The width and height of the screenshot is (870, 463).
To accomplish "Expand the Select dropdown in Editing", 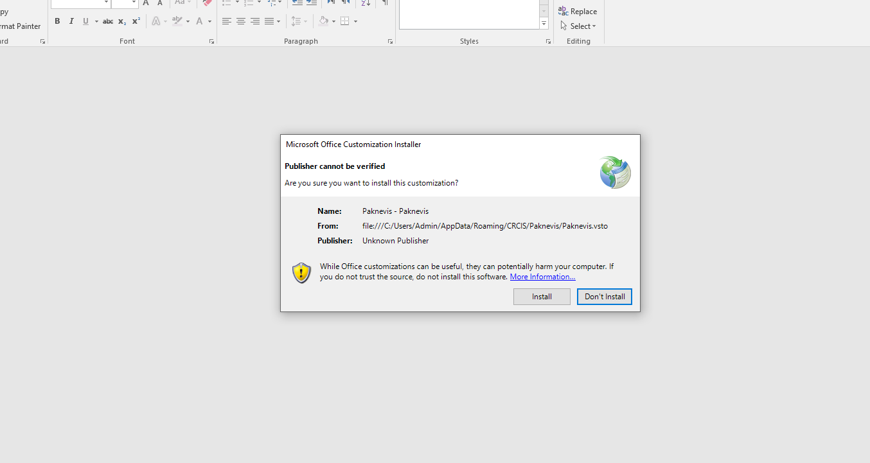I will 578,26.
